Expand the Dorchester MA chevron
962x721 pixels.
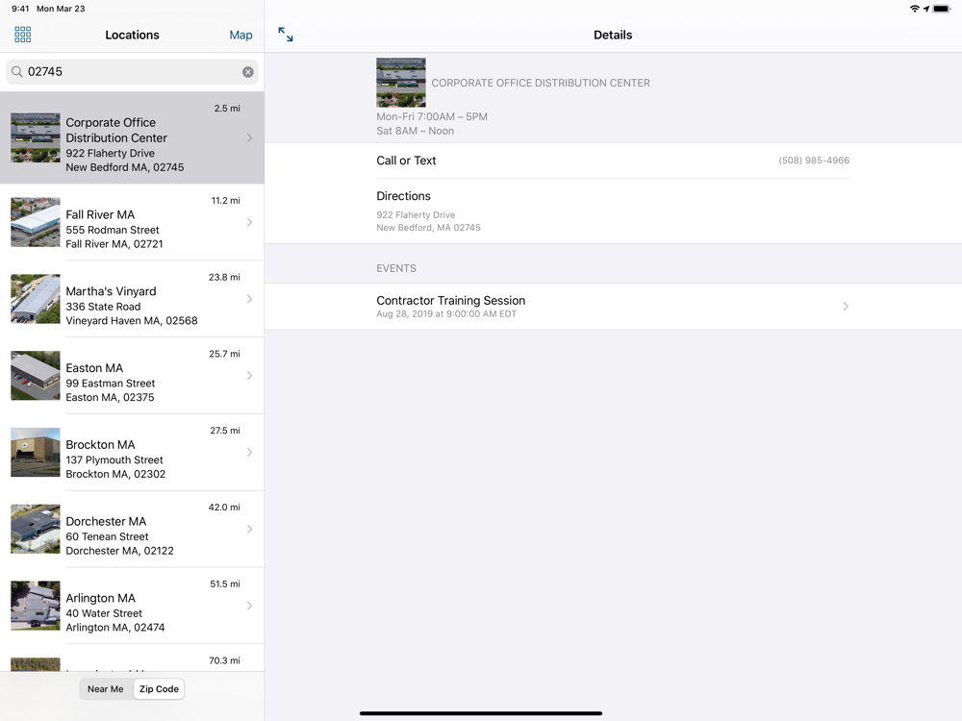[250, 529]
